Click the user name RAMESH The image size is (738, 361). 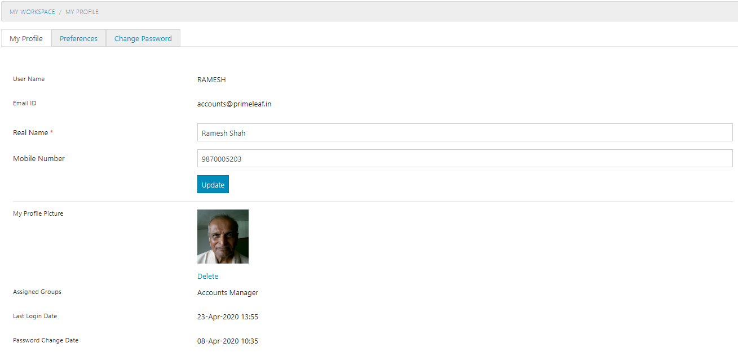point(211,79)
